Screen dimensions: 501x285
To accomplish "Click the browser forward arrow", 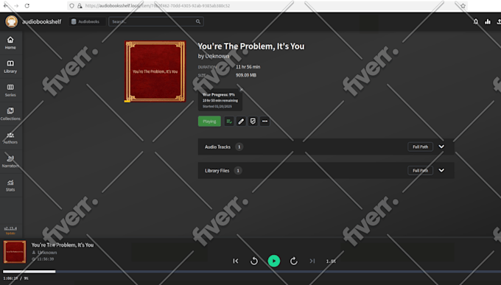I will pyautogui.click(x=17, y=6).
